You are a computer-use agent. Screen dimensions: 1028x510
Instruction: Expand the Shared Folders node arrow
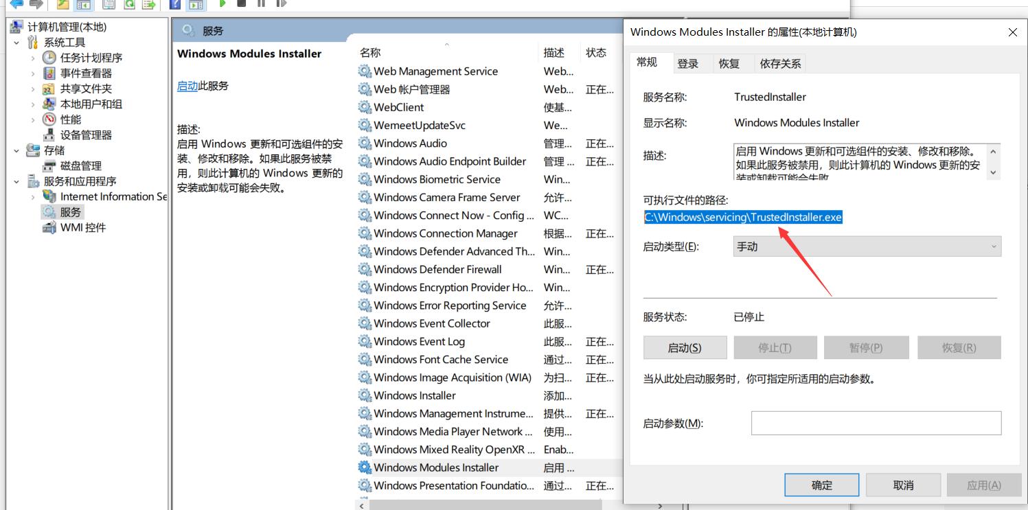point(33,89)
